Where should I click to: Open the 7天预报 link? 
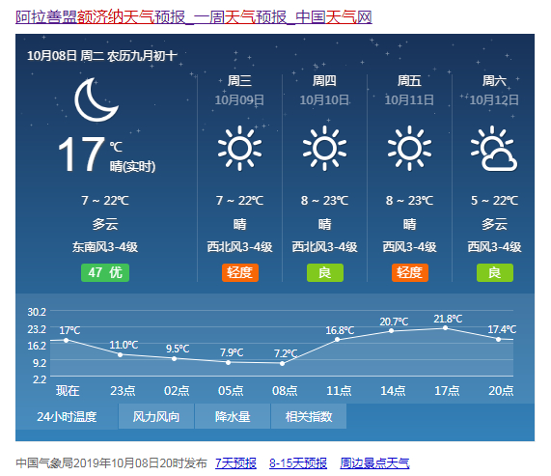point(235,463)
